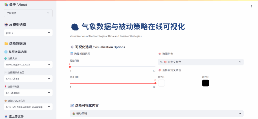Click the 起始月份 label
The width and height of the screenshot is (258, 119).
[x=75, y=60]
